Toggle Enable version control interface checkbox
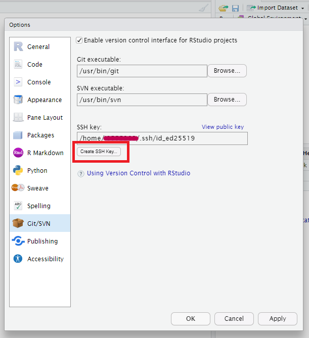The image size is (309, 338). coord(79,40)
